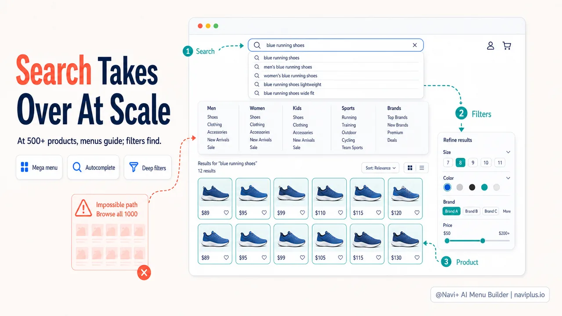The height and width of the screenshot is (316, 562).
Task: Click the Mega menu button
Action: (39, 167)
